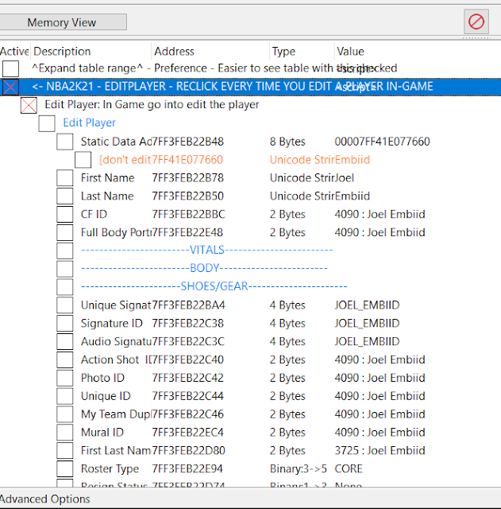
Task: Click value 3725 : Joel Embiid
Action: coord(380,451)
